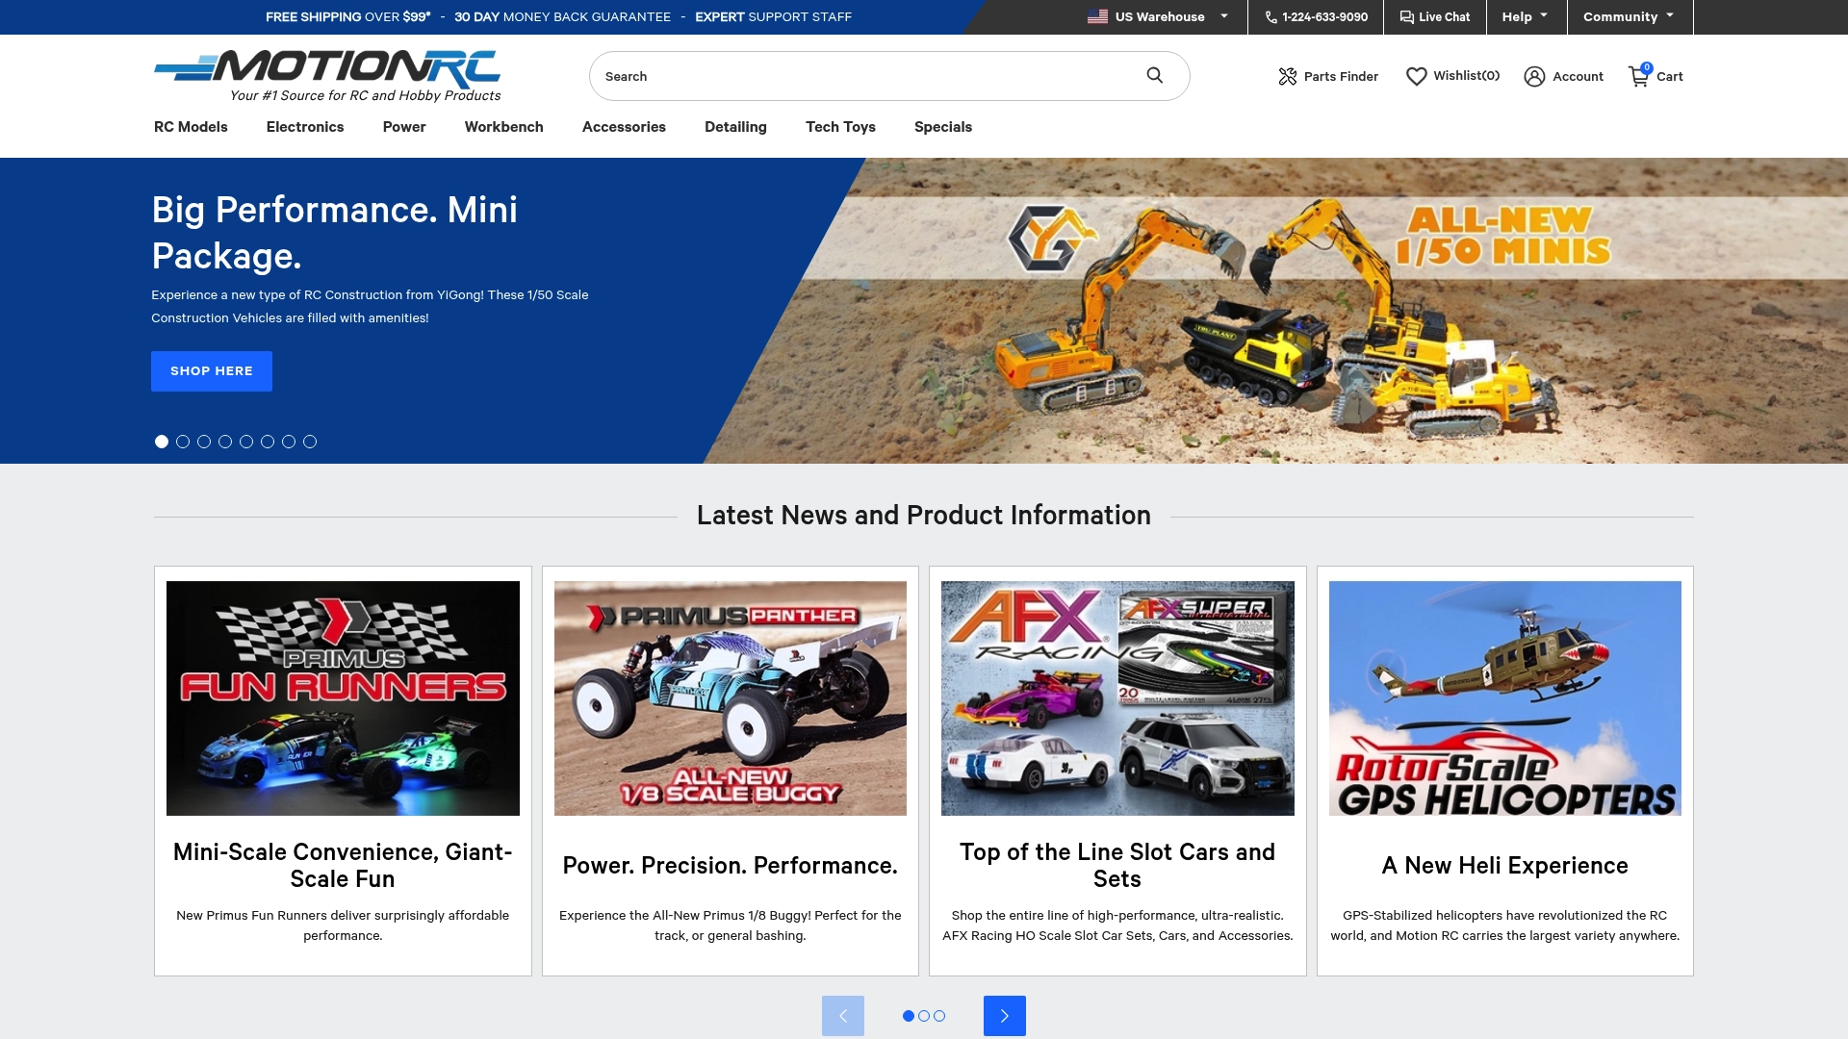This screenshot has height=1039, width=1848.
Task: Start a Live Chat
Action: coord(1435,16)
